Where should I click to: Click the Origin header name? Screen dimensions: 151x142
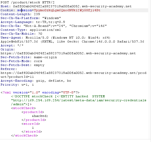(x=8, y=49)
